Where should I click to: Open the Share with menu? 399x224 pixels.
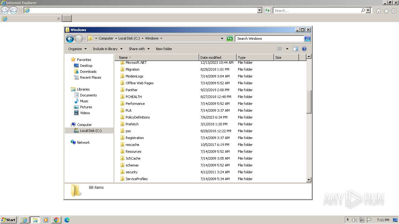(x=139, y=49)
